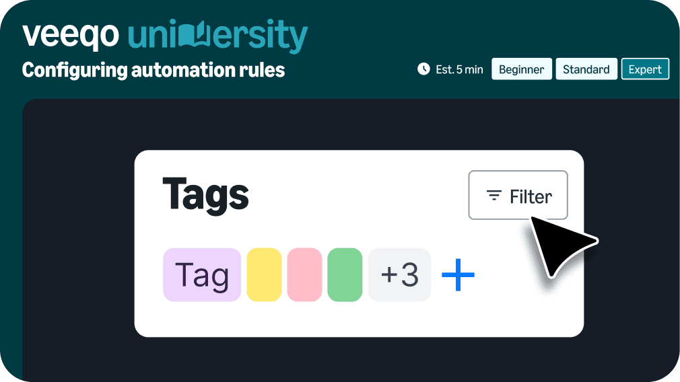Screen dimensions: 680x382
Task: Click the purple Tag chip
Action: [202, 274]
